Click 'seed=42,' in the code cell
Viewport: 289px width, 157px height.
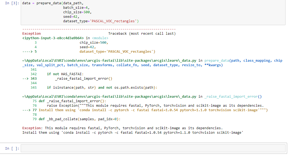[71, 17]
